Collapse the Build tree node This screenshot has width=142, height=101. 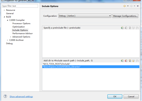coord(4,17)
